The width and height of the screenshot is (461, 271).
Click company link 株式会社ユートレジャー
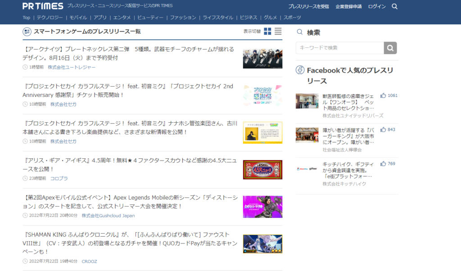(72, 67)
